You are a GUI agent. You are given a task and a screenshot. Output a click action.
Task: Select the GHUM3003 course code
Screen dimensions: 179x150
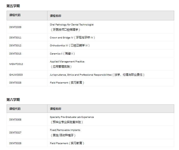point(16,75)
